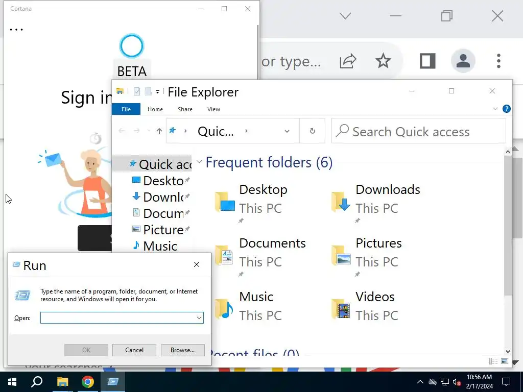Viewport: 523px width, 392px height.
Task: Open the Chrome three-dot menu
Action: click(x=498, y=61)
